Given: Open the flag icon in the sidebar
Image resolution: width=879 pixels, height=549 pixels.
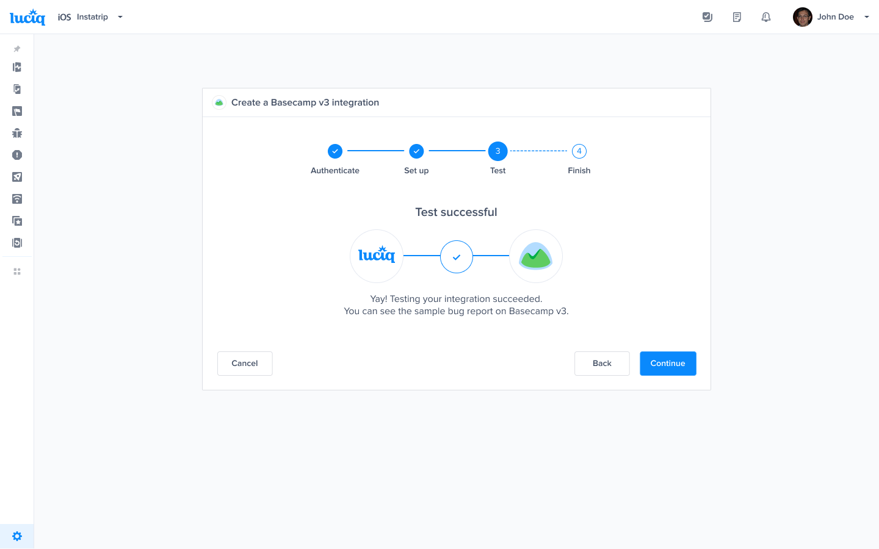Looking at the screenshot, I should click(x=17, y=111).
